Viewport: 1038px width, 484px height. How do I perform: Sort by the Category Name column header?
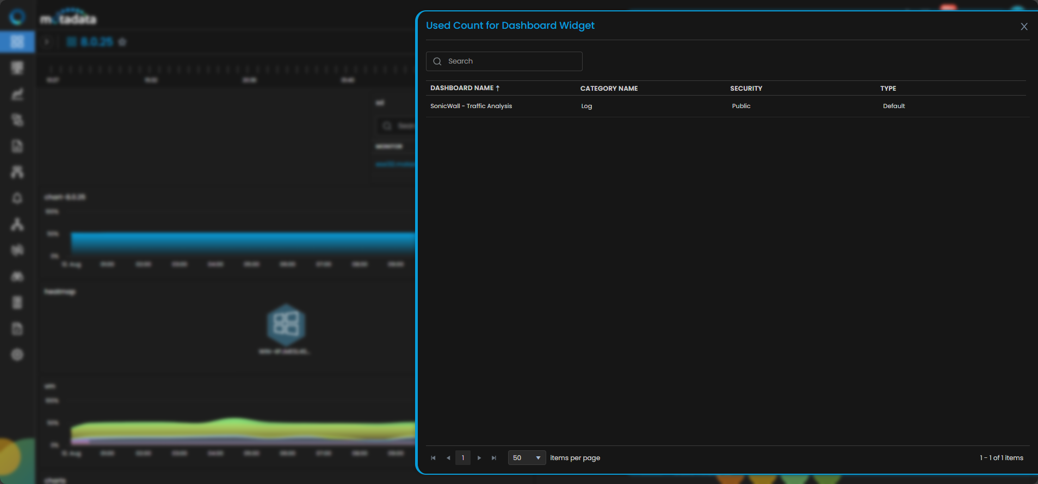[609, 89]
